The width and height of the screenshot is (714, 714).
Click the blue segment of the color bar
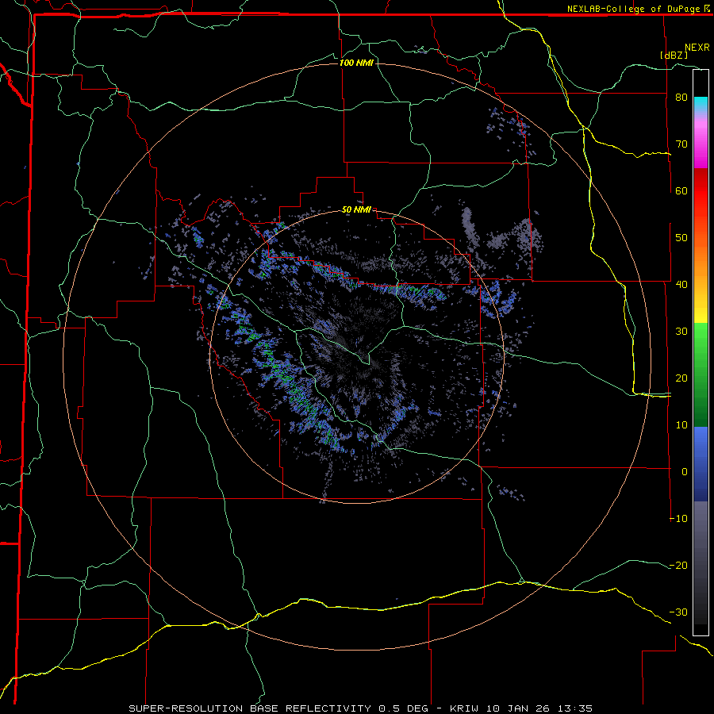[701, 463]
